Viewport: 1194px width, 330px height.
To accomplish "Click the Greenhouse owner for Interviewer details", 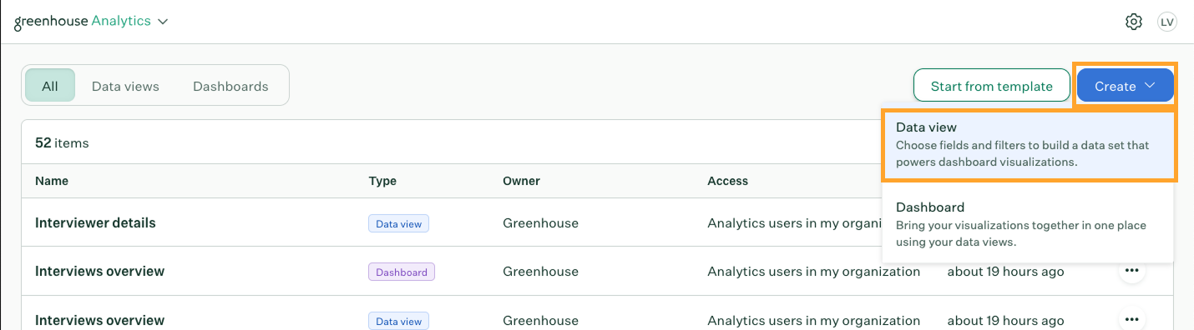I will pyautogui.click(x=540, y=222).
